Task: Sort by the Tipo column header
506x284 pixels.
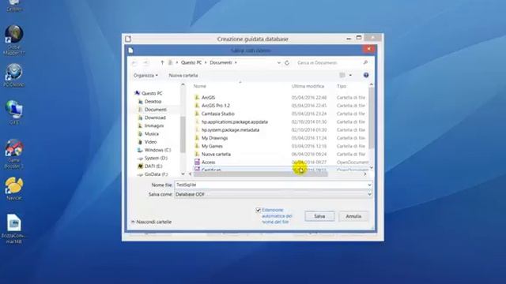Action: click(342, 86)
